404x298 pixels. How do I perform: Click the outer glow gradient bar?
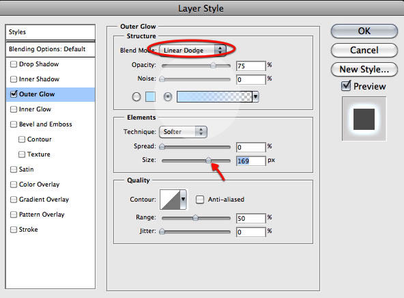point(214,97)
